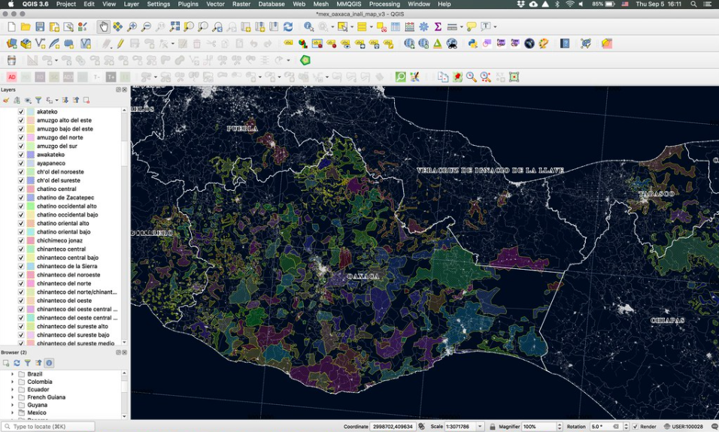Viewport: 719px width, 432px height.
Task: Open the Scale dropdown in status bar
Action: click(x=480, y=427)
